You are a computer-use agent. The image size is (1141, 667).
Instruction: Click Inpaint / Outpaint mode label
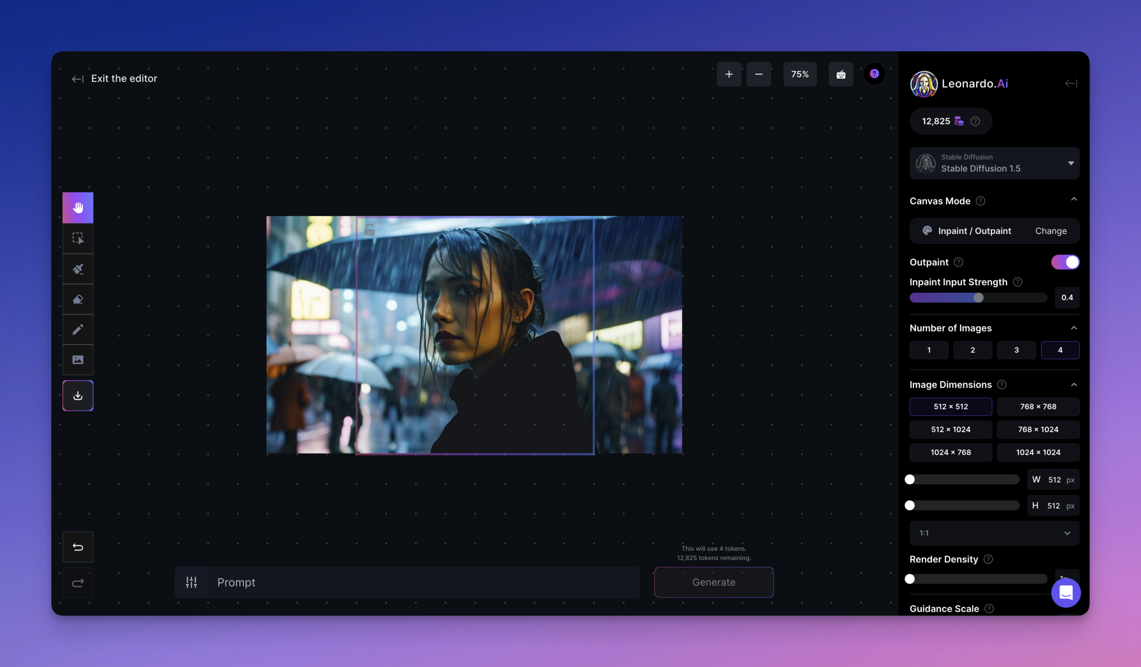(974, 231)
